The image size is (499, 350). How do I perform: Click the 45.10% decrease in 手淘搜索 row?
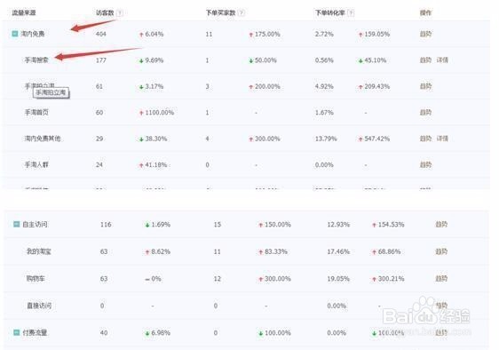[x=376, y=60]
